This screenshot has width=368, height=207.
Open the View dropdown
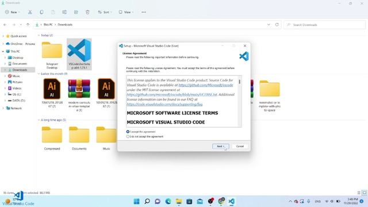click(126, 12)
